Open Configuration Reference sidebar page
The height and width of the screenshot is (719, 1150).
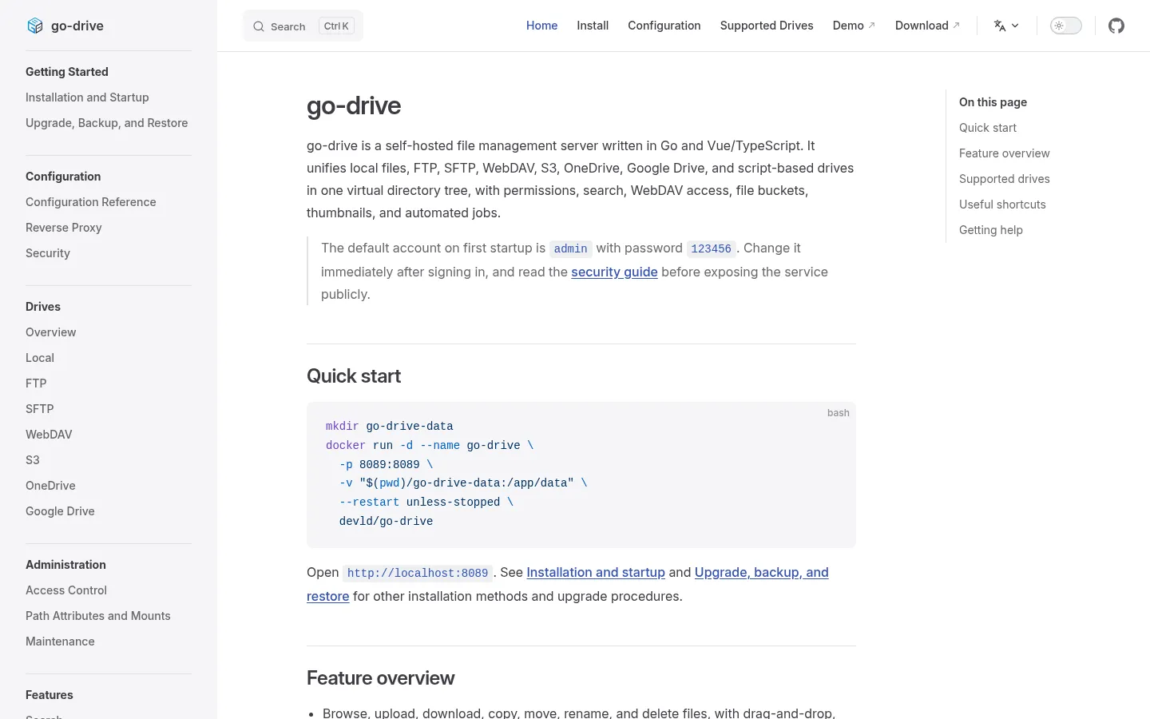click(x=91, y=202)
